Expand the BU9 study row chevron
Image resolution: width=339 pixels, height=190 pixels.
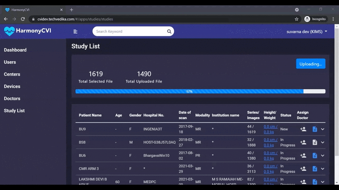pos(323,129)
